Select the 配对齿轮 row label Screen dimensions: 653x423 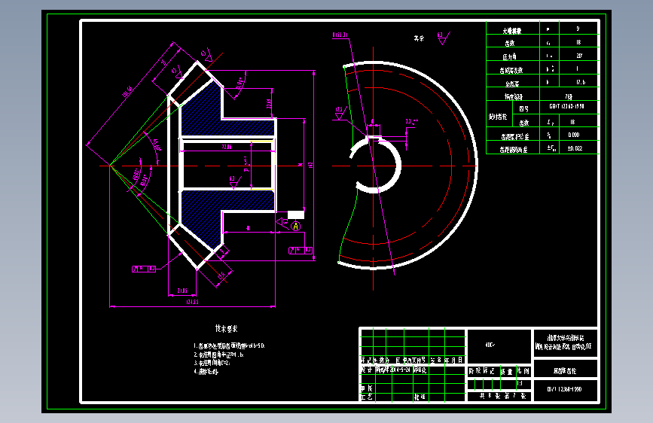click(x=498, y=117)
